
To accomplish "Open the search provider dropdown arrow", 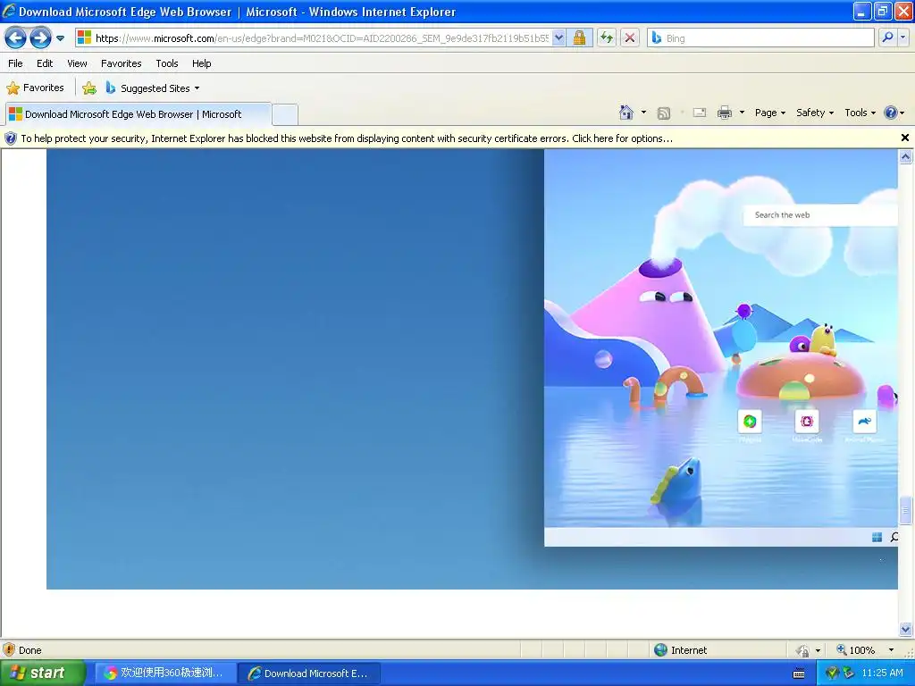I will [902, 38].
